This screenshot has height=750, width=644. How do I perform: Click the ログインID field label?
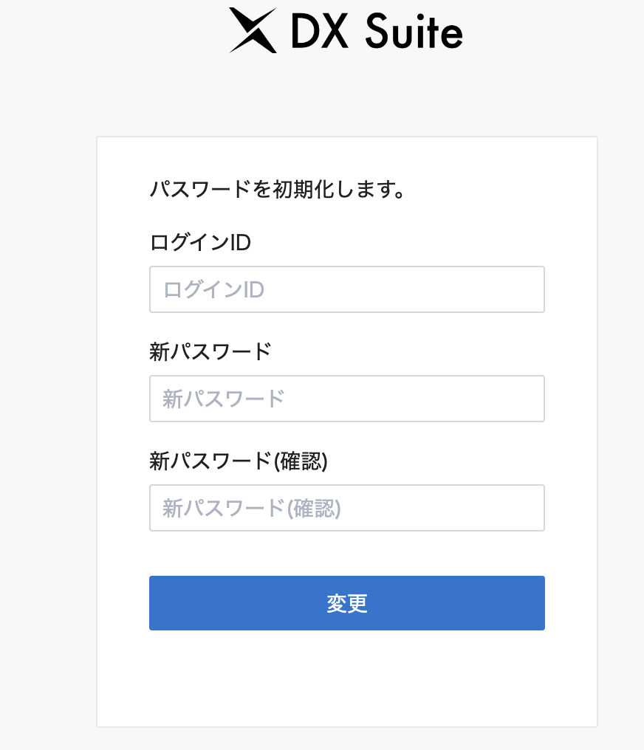click(200, 242)
